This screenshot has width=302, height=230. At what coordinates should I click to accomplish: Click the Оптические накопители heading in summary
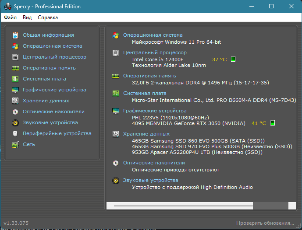[154, 163]
